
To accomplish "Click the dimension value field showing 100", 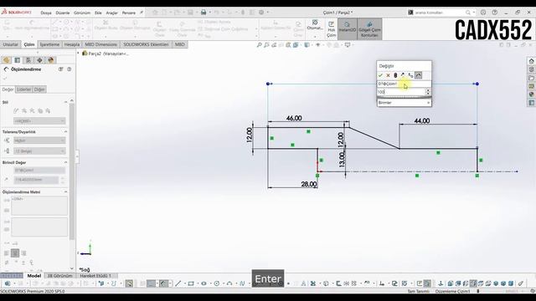I will 401,92.
